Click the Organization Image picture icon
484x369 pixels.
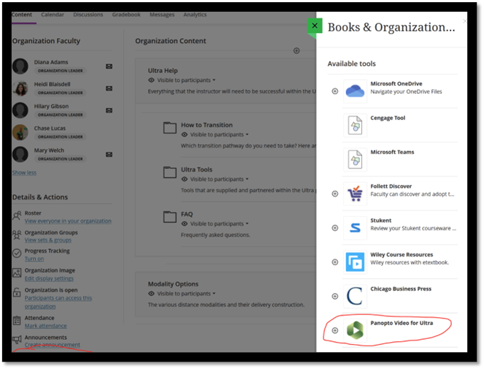point(17,273)
